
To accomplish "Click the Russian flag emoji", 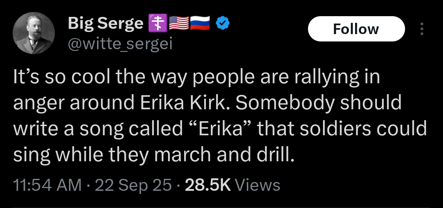I will coord(200,23).
